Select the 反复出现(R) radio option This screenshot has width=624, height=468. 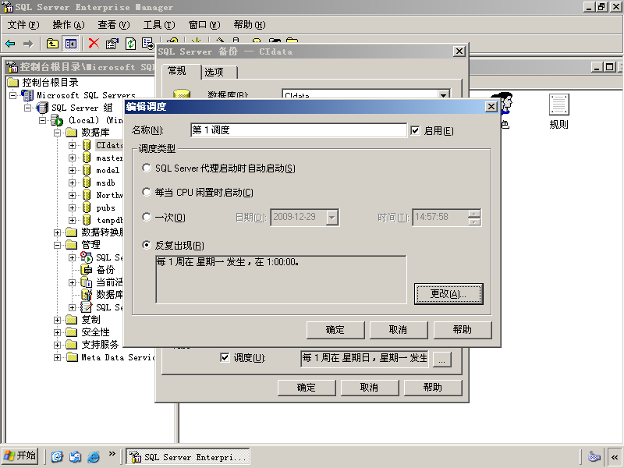(x=147, y=245)
